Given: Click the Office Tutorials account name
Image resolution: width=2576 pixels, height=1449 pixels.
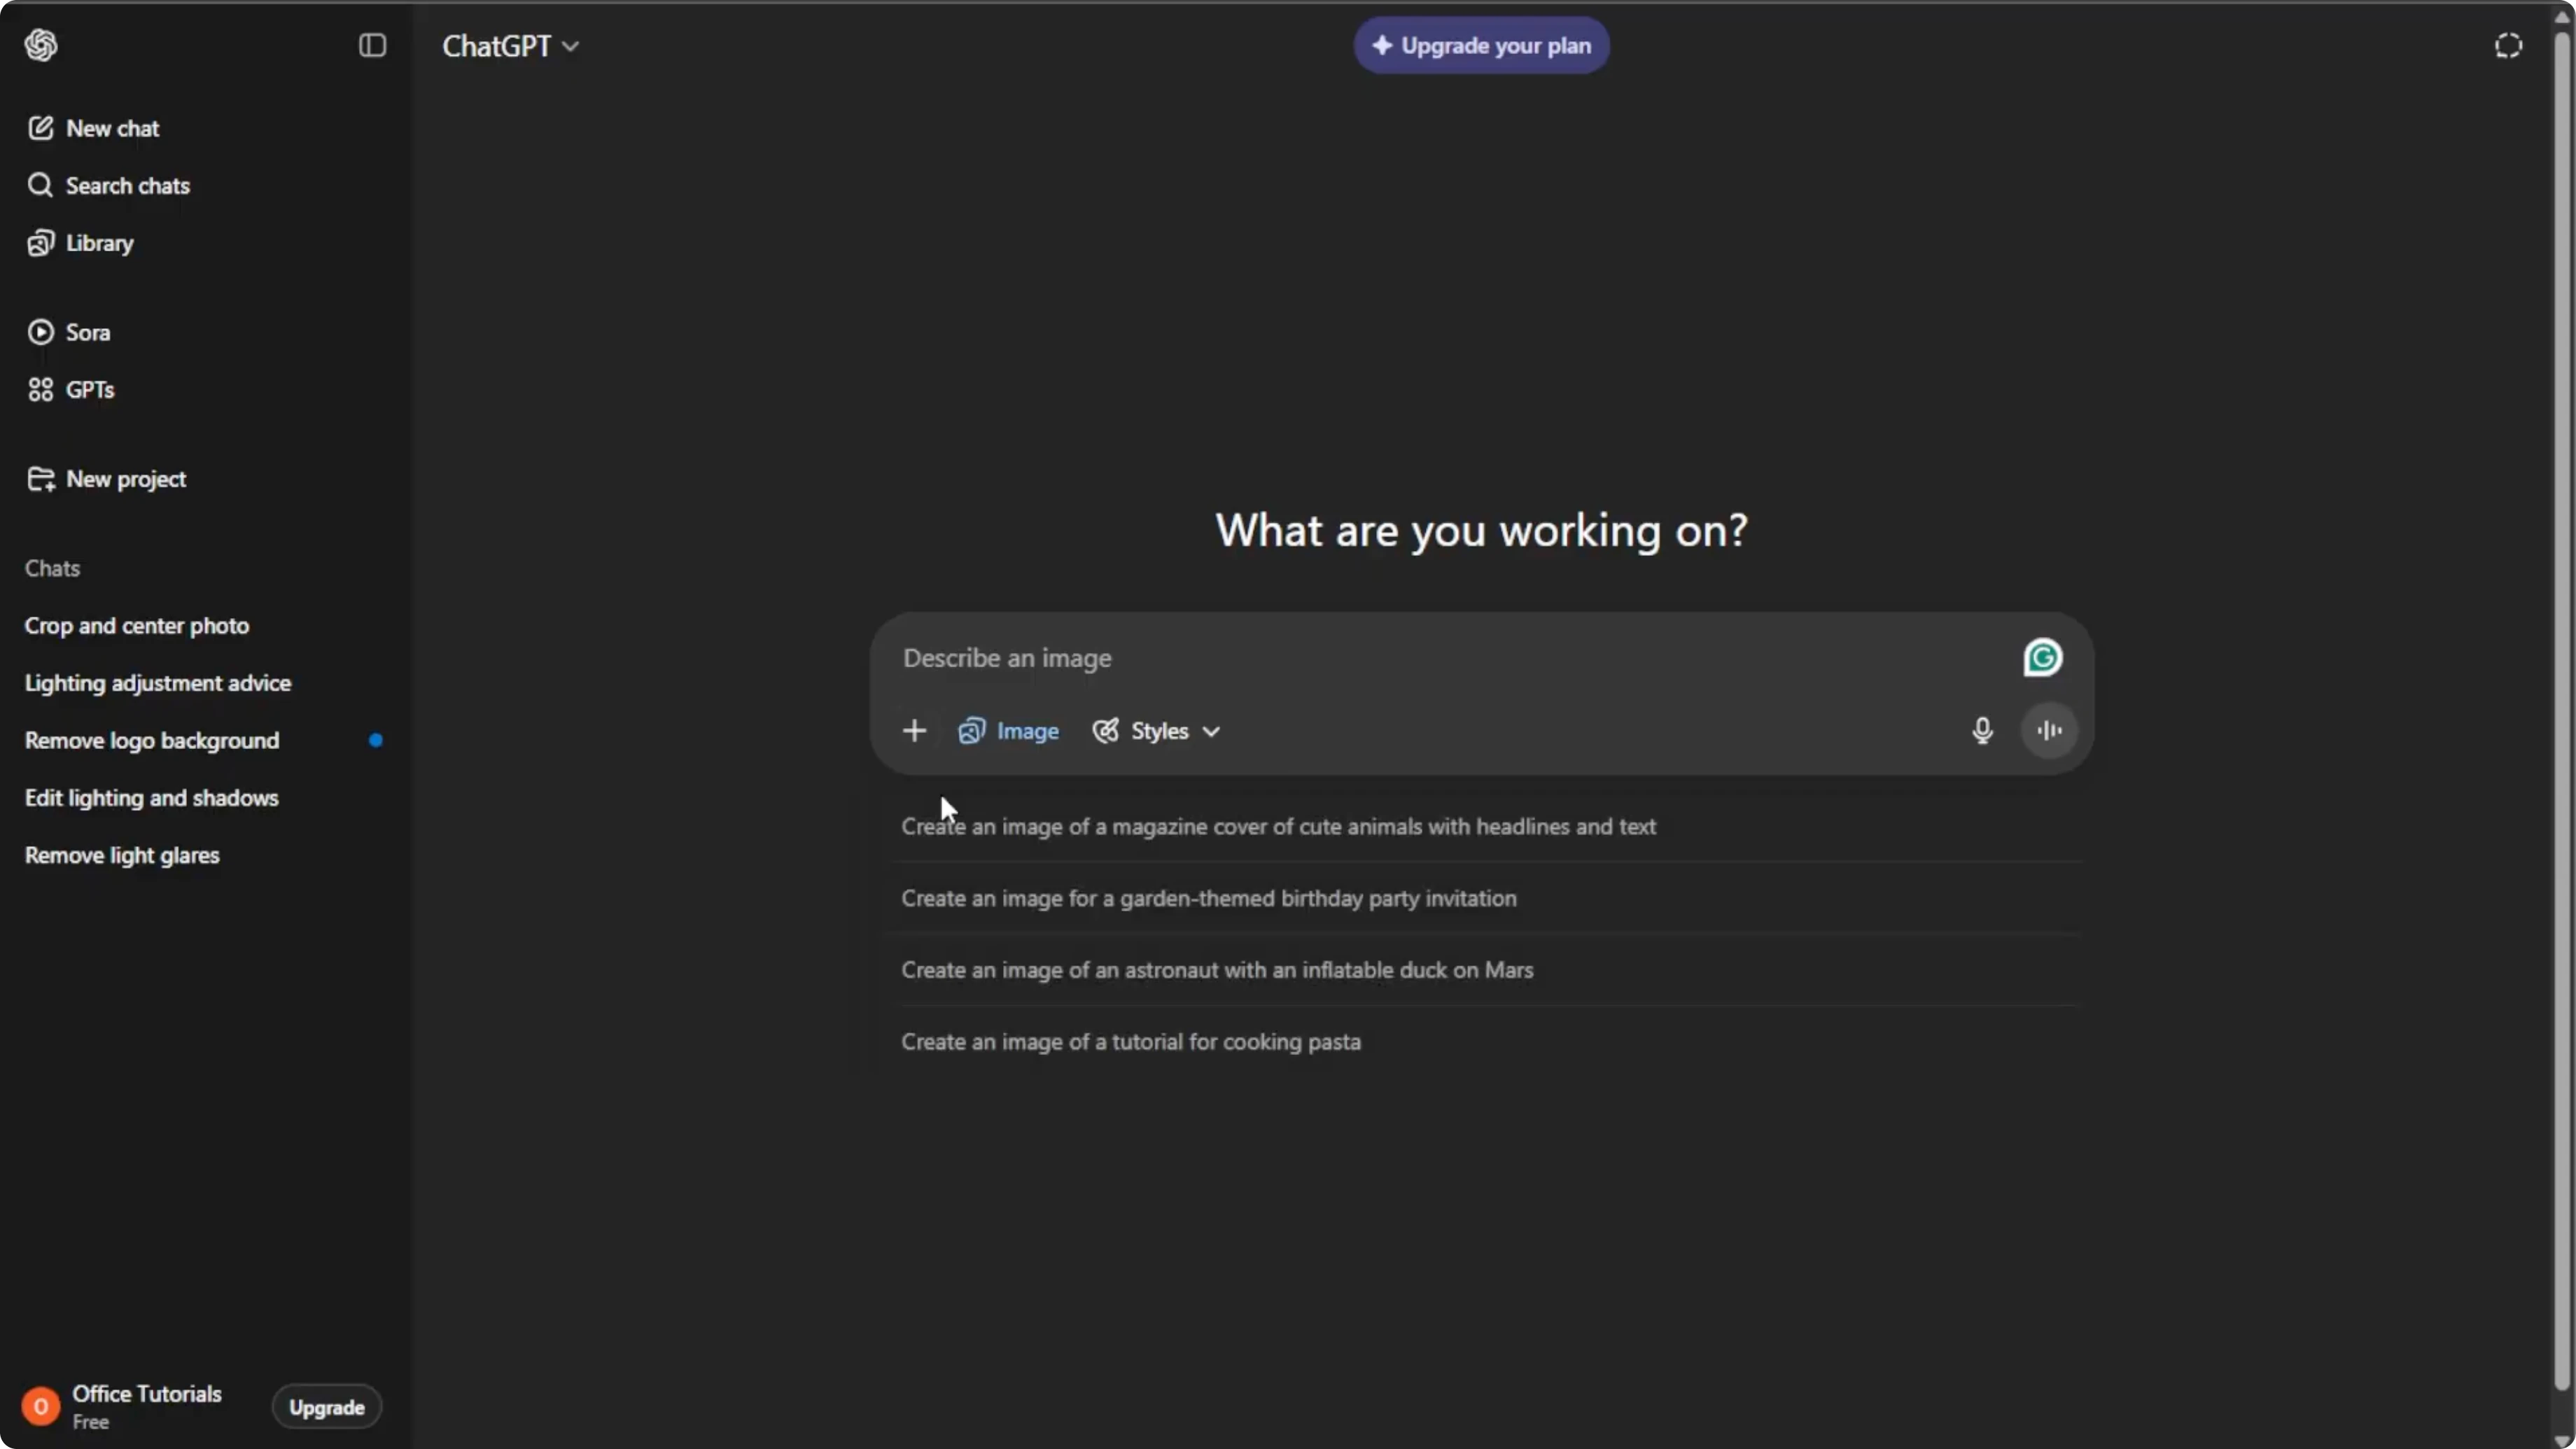Looking at the screenshot, I should (147, 1394).
